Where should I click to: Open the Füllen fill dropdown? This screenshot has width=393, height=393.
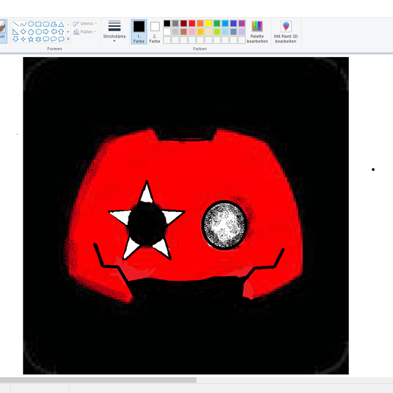[x=85, y=32]
